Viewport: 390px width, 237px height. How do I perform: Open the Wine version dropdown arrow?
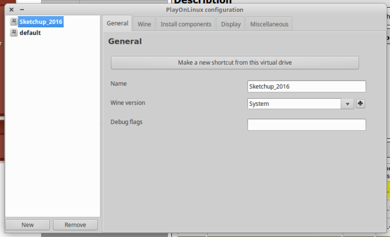coord(347,104)
